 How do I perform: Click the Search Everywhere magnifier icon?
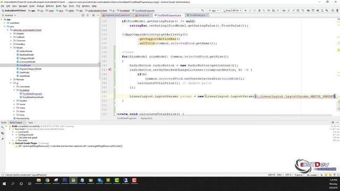click(333, 11)
